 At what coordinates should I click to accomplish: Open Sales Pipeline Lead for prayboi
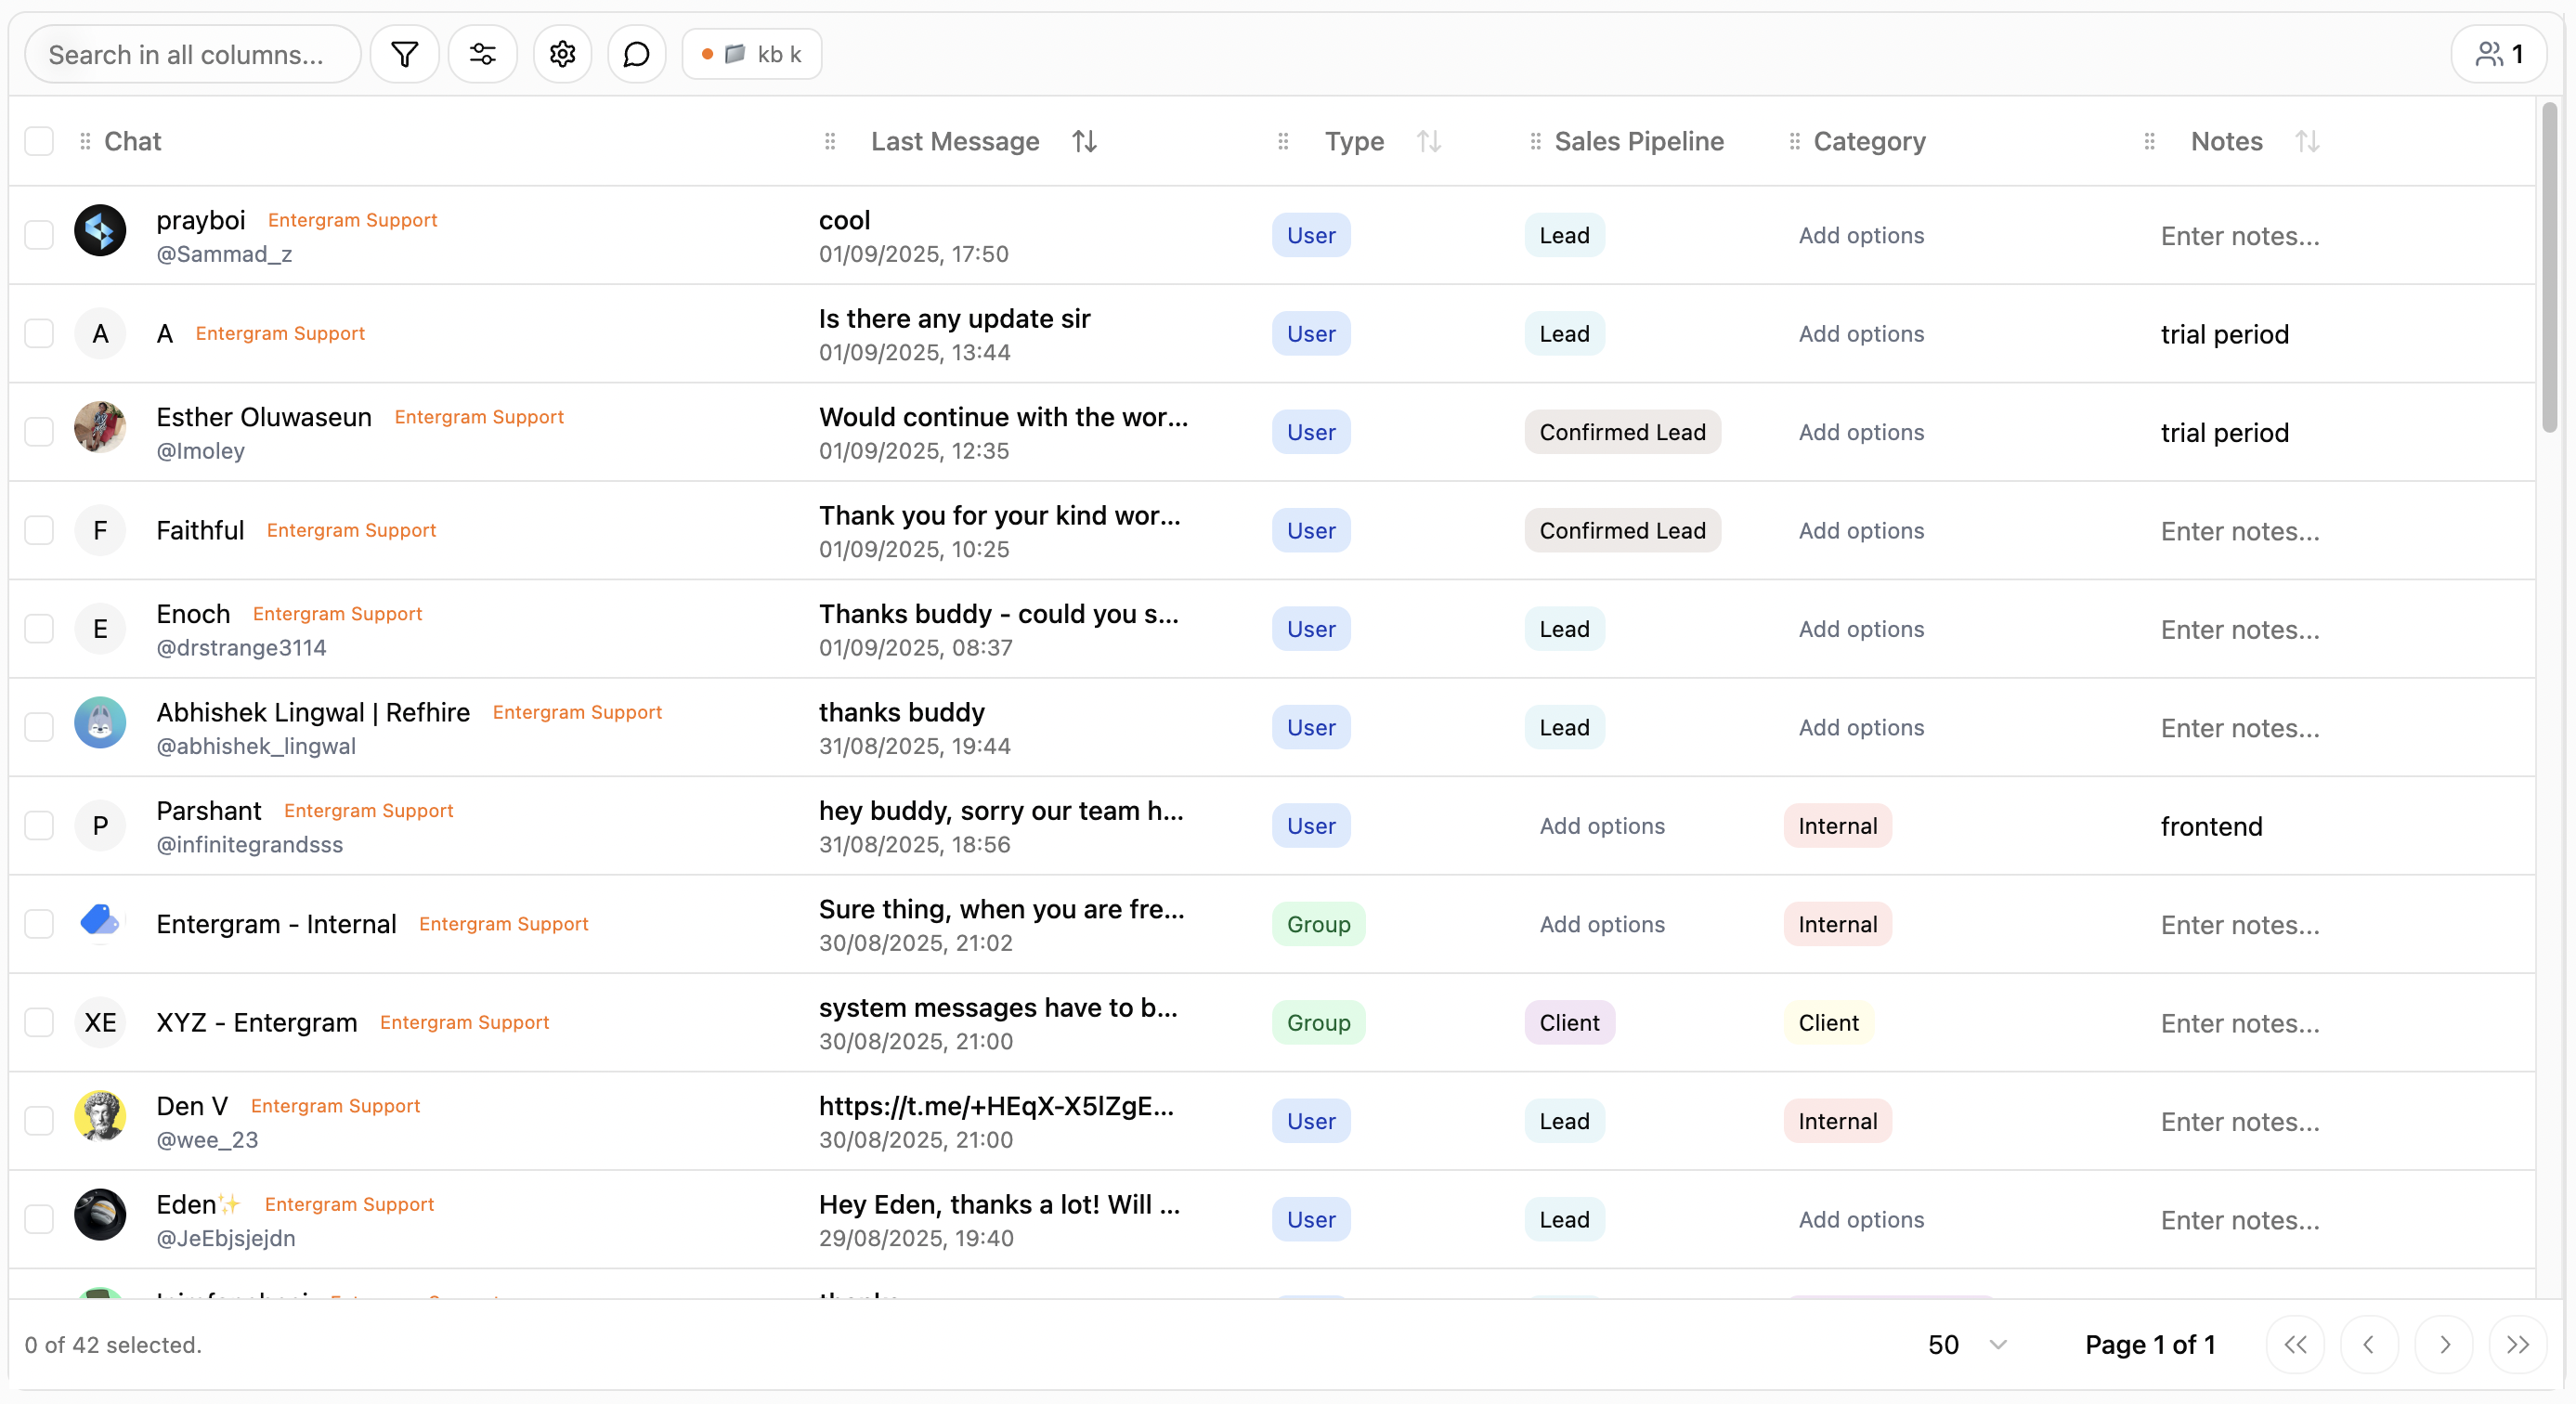point(1564,235)
